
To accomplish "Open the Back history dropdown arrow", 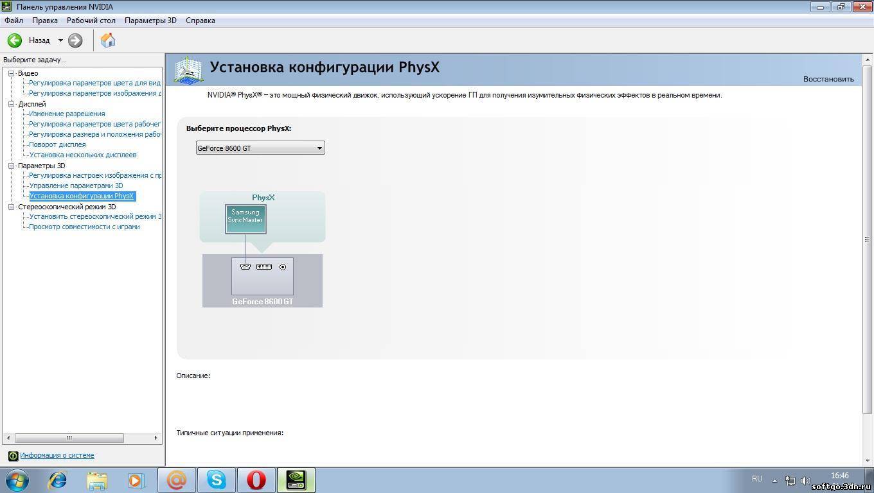I will pyautogui.click(x=60, y=40).
